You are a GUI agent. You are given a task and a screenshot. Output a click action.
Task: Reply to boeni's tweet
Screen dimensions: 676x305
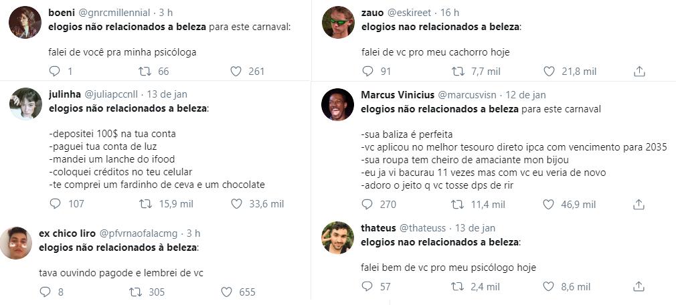56,72
